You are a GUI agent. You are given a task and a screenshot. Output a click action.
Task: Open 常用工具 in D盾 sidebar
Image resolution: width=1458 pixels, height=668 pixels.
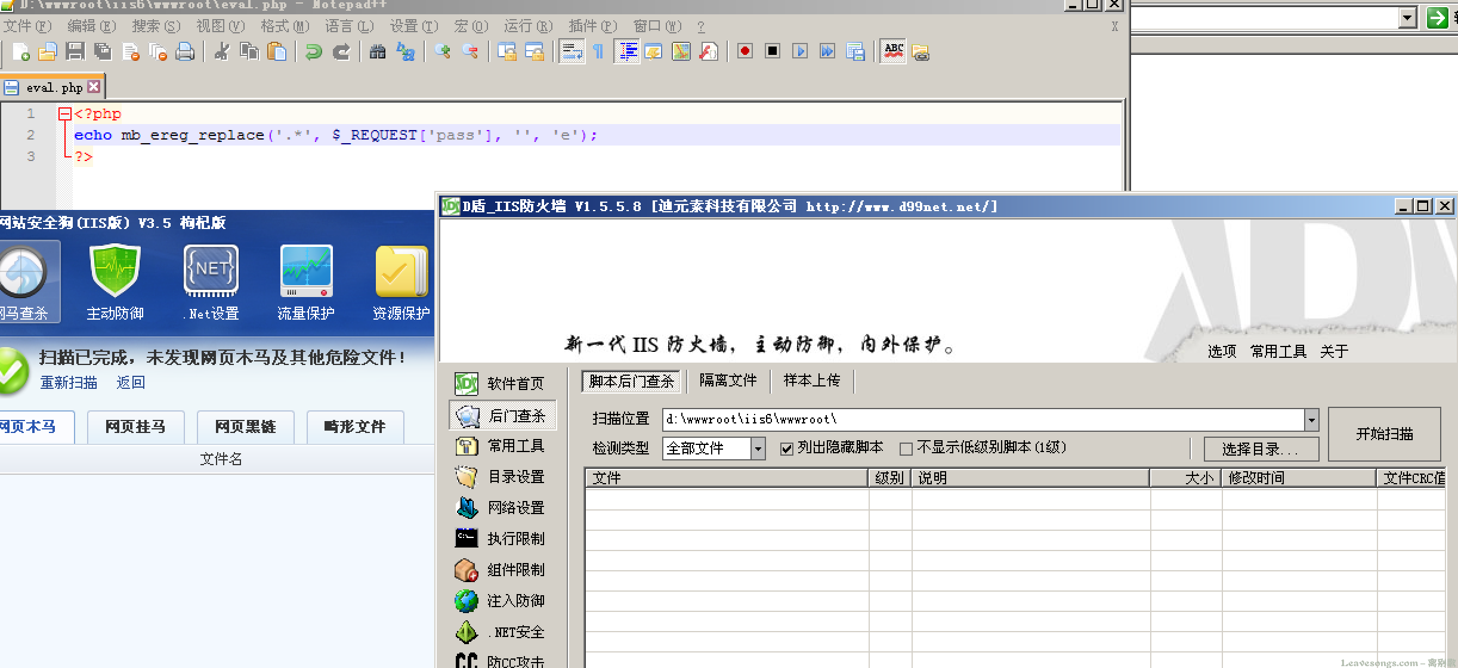tap(502, 446)
